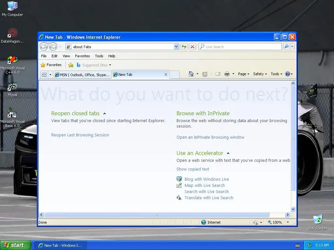Click Translate with Live Search accelerator

pos(209,198)
